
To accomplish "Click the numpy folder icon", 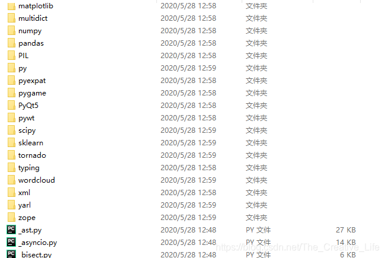I will (x=11, y=30).
